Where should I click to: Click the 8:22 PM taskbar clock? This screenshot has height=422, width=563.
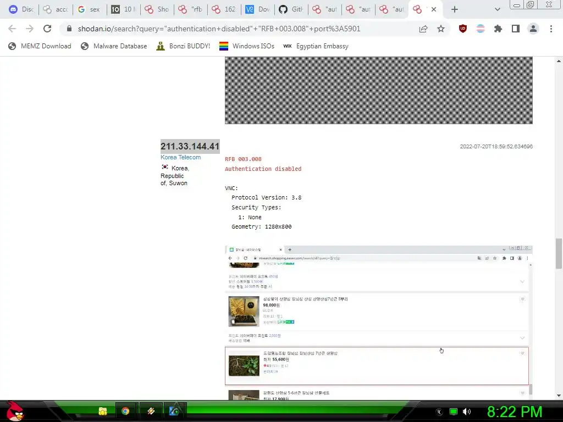point(515,412)
